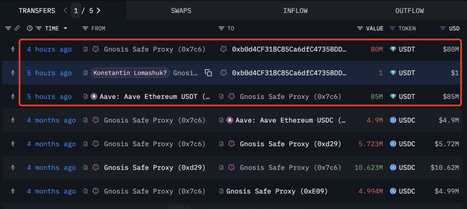Open the TO column filter
This screenshot has width=467, height=209.
pos(221,28)
